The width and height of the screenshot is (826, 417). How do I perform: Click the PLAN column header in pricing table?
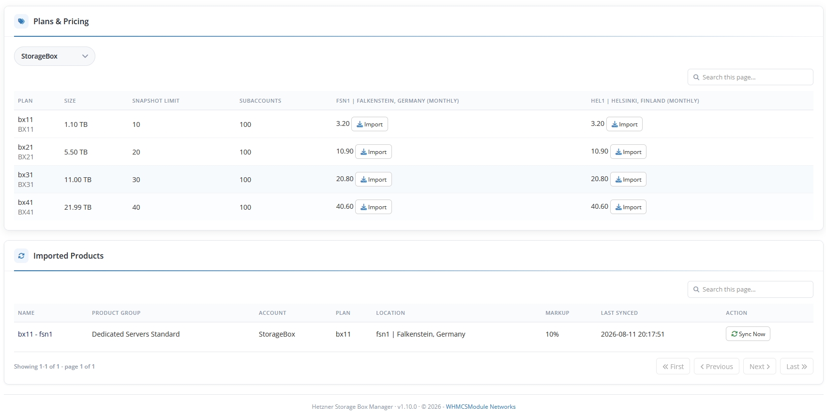[25, 101]
